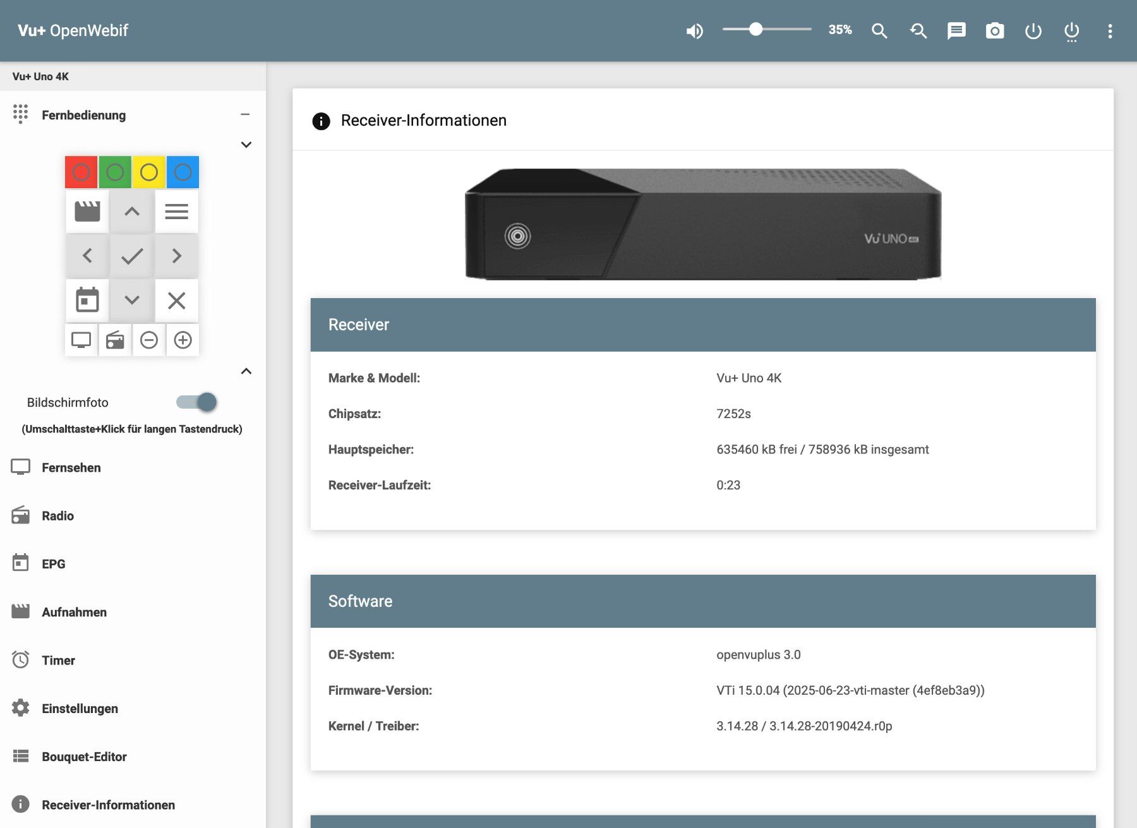Take a screenshot with the camera icon

click(x=995, y=31)
